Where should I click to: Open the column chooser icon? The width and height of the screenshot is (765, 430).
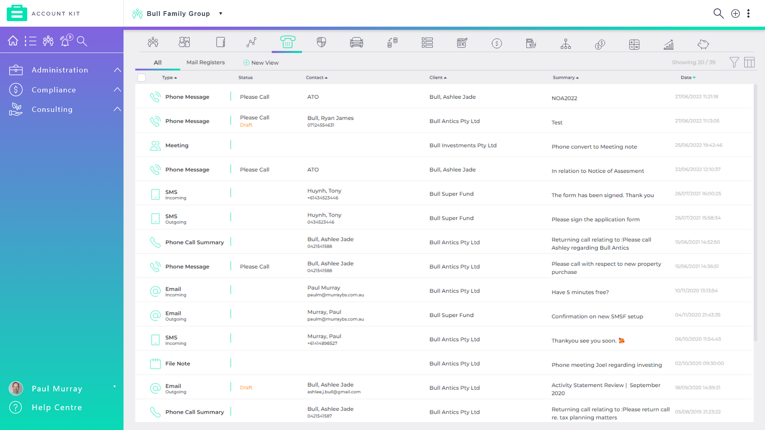[x=749, y=62]
